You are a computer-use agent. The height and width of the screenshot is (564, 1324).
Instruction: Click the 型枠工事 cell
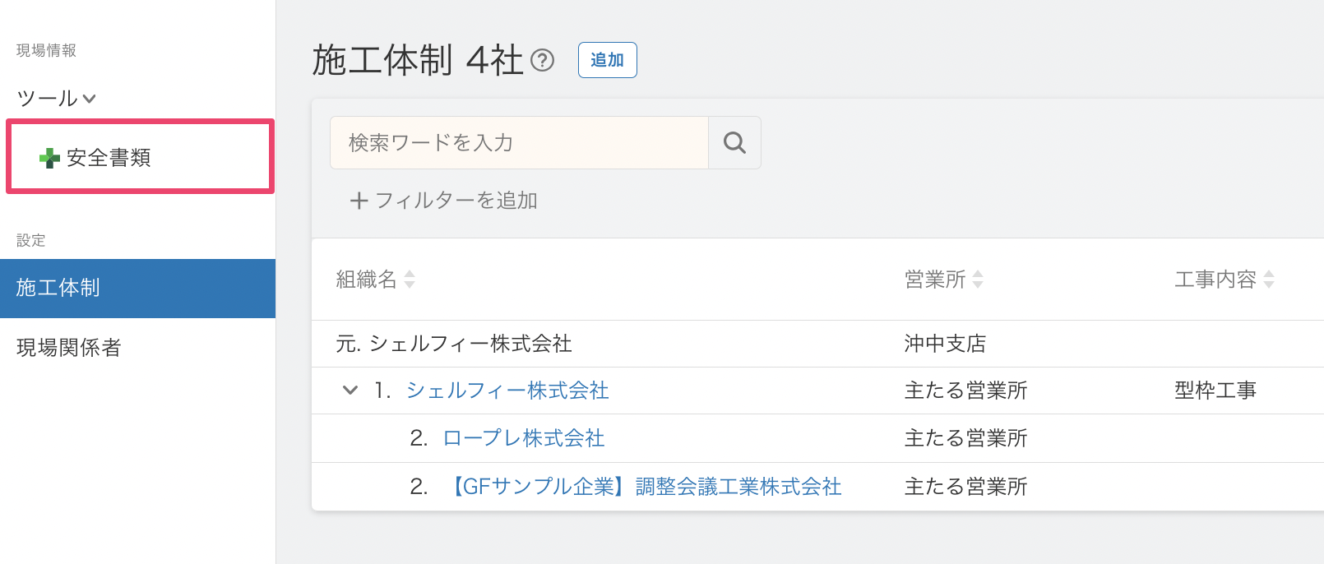click(1215, 391)
